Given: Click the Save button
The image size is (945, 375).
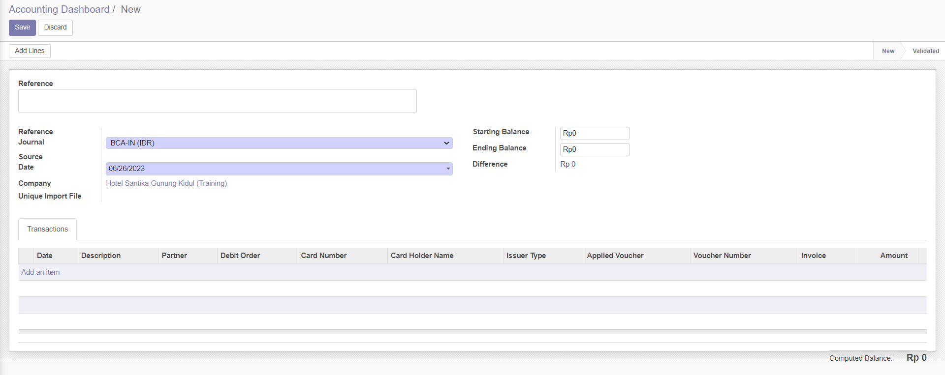Looking at the screenshot, I should point(22,28).
